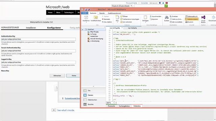The height and width of the screenshot is (121, 216).
Task: Click the Abbrechen button in installer
Action: pos(57,76)
